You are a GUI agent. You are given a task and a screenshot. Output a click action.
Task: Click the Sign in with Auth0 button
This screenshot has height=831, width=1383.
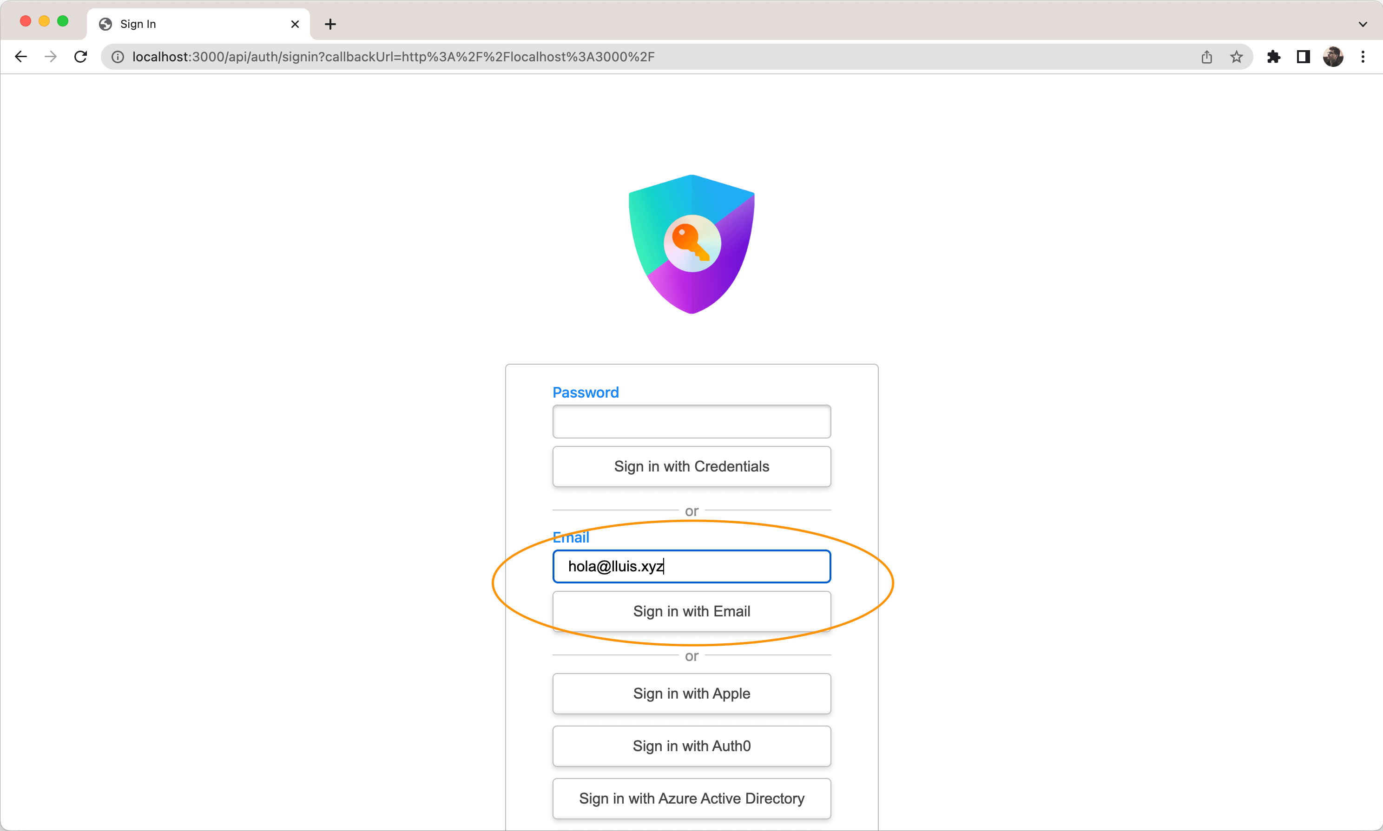coord(691,745)
